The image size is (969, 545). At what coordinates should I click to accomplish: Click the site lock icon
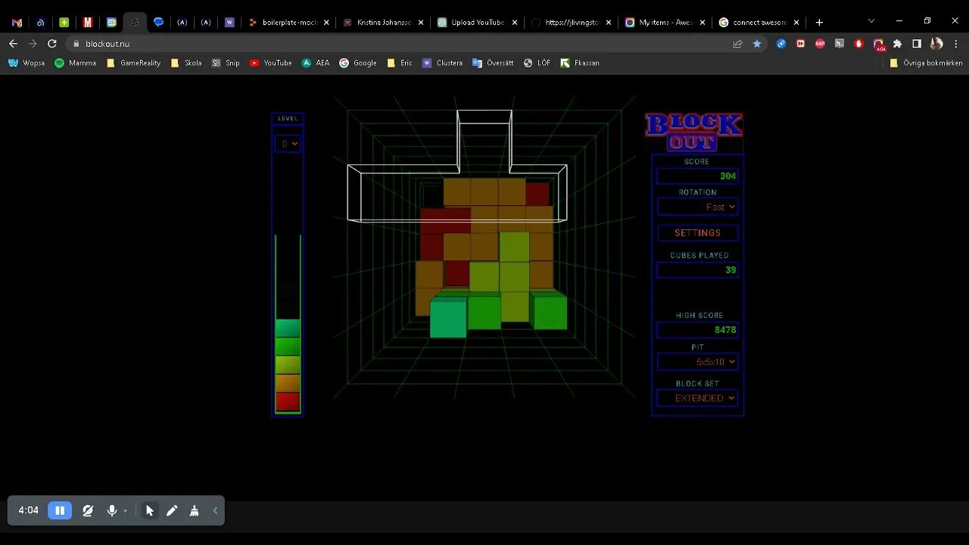[76, 44]
